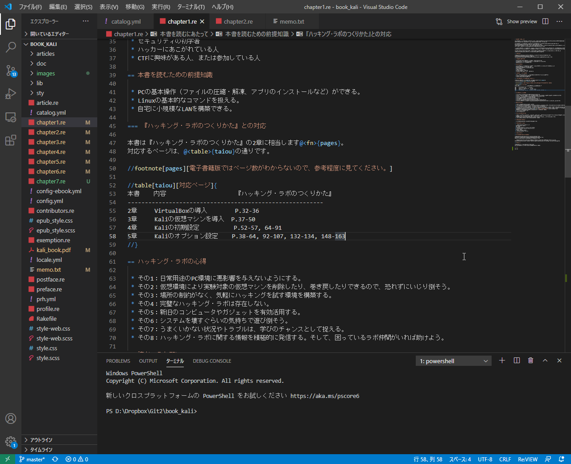The height and width of the screenshot is (464, 571).
Task: Change indentation via スペース: 4
Action: [460, 459]
